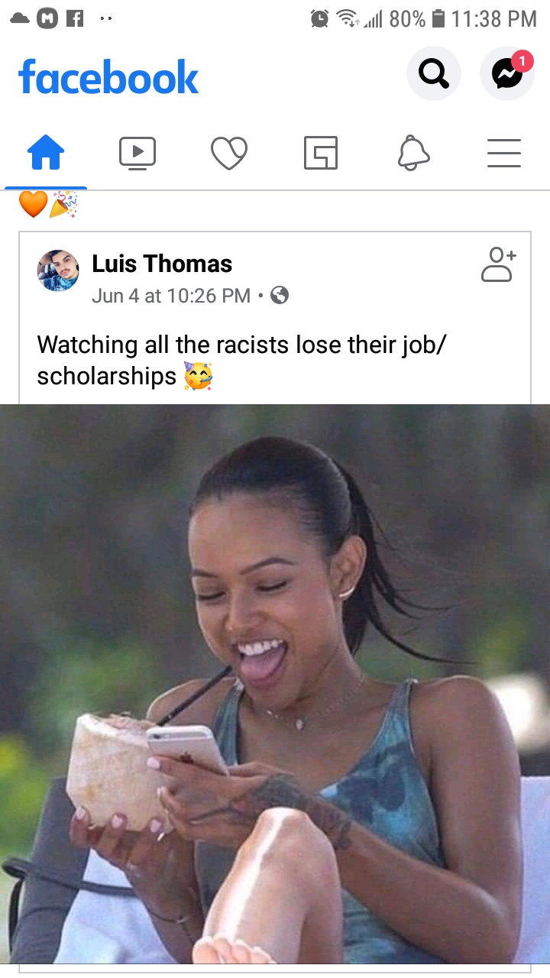Open Facebook search with magnifier icon
Viewport: 550px width, 978px height.
click(433, 73)
